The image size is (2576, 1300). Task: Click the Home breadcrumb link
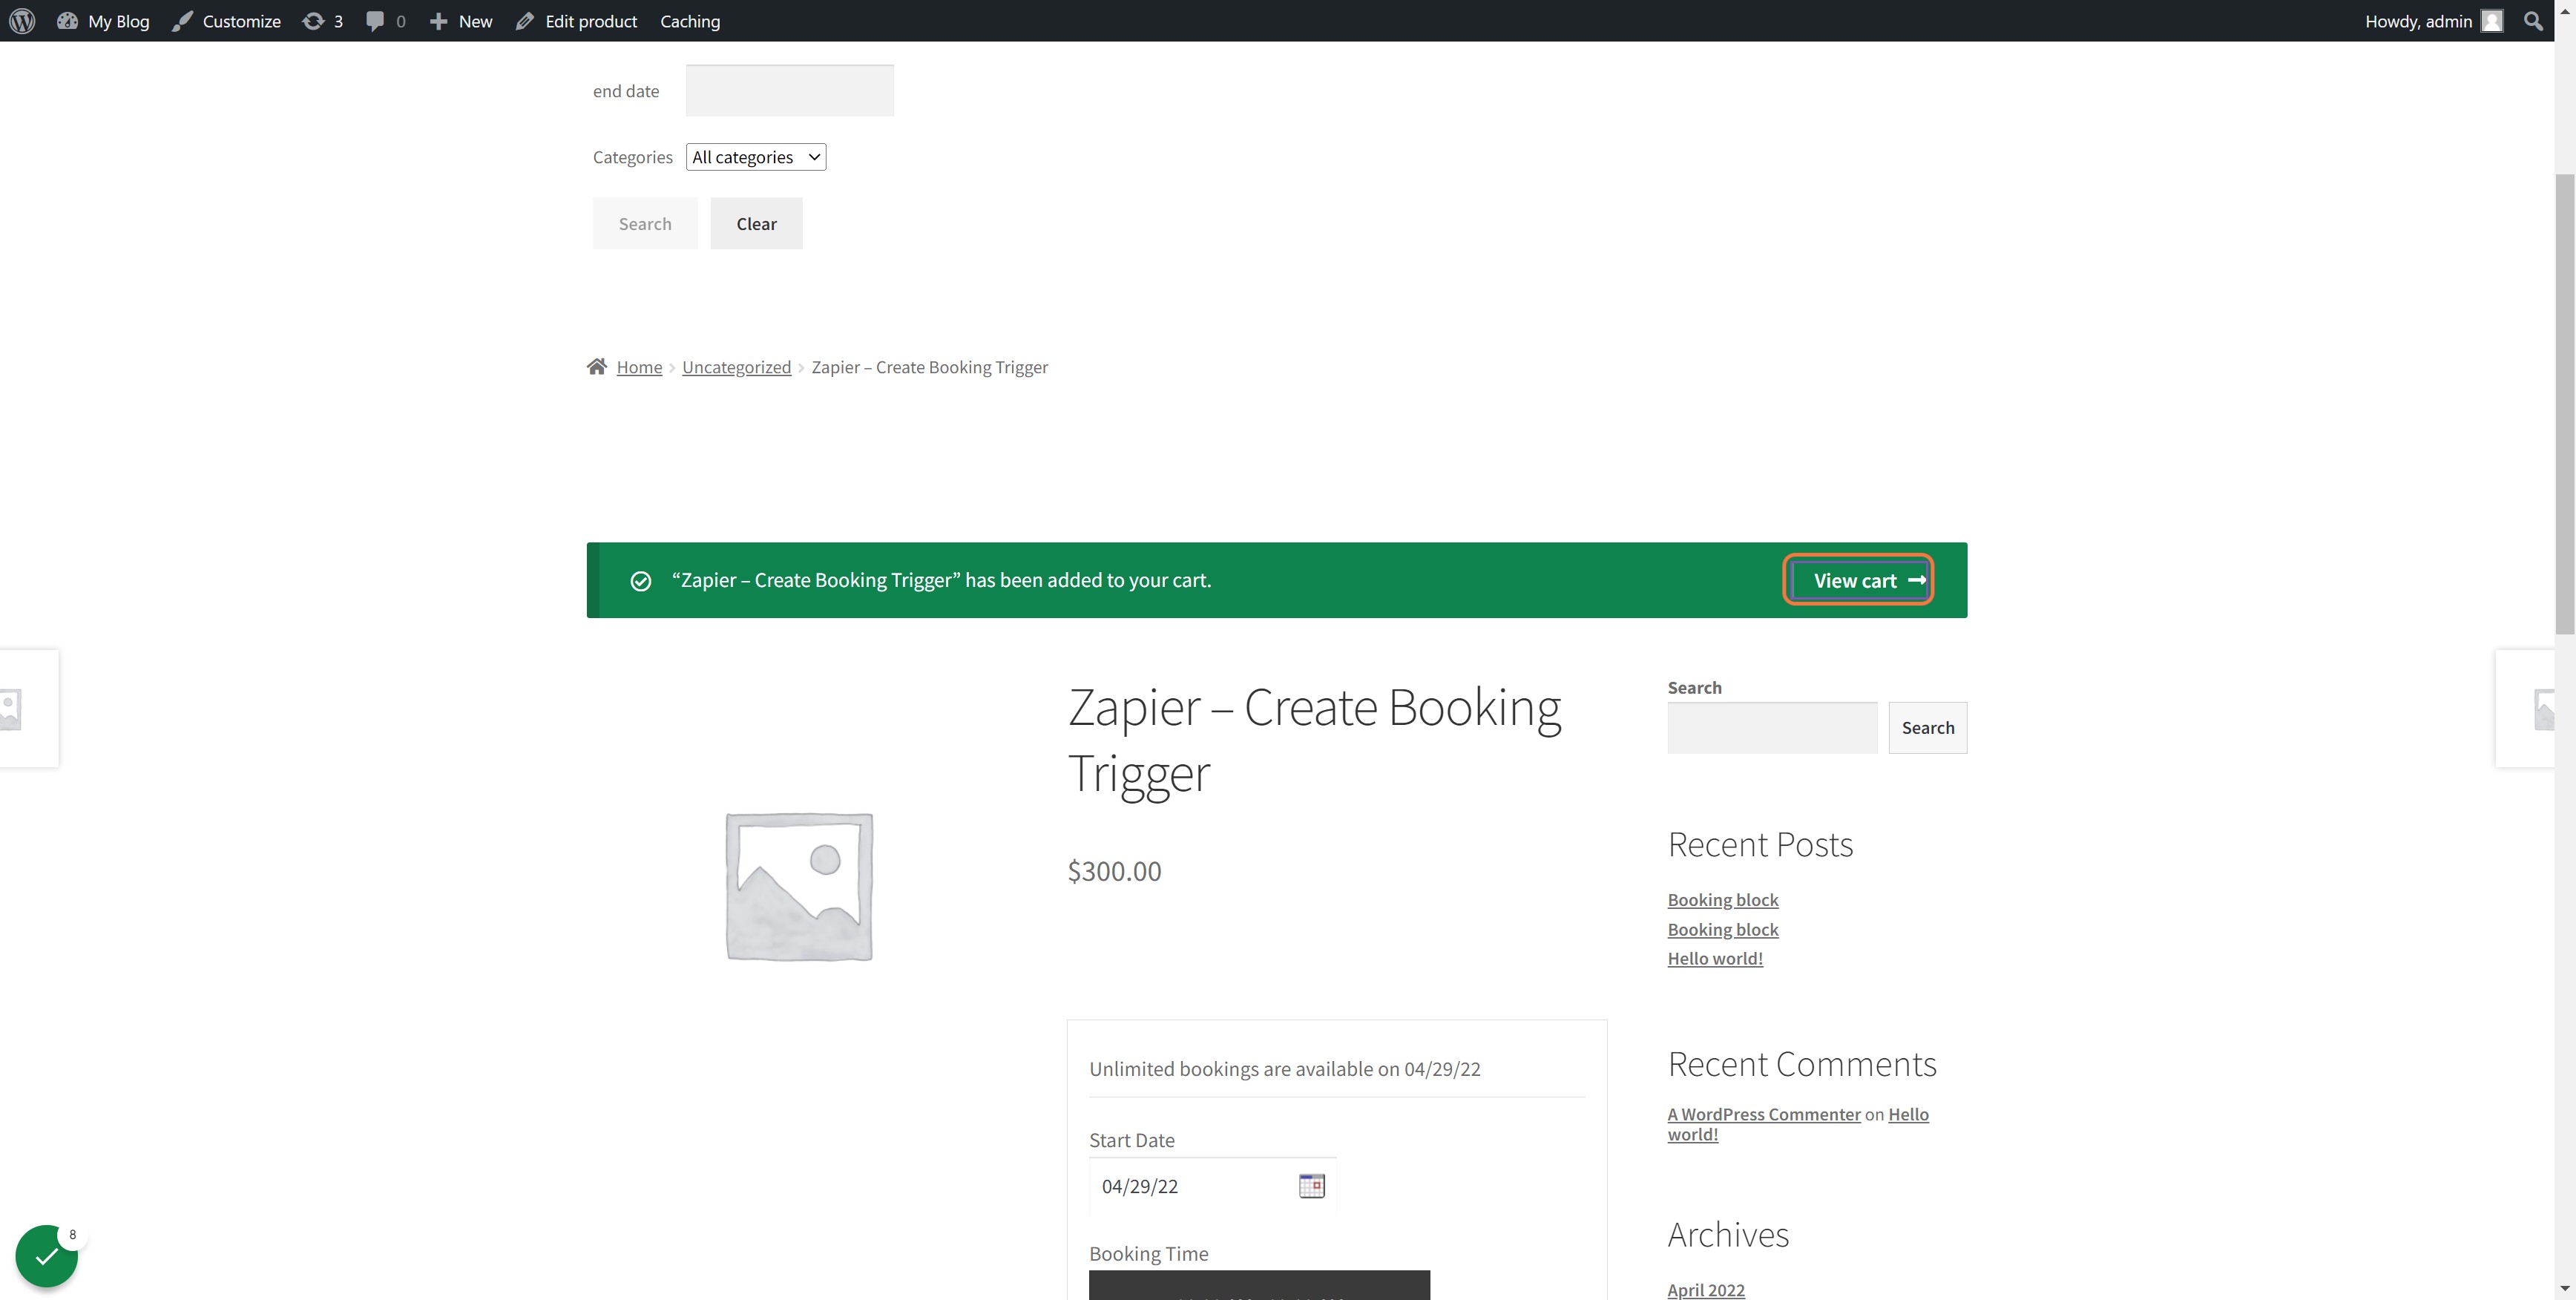pos(639,367)
